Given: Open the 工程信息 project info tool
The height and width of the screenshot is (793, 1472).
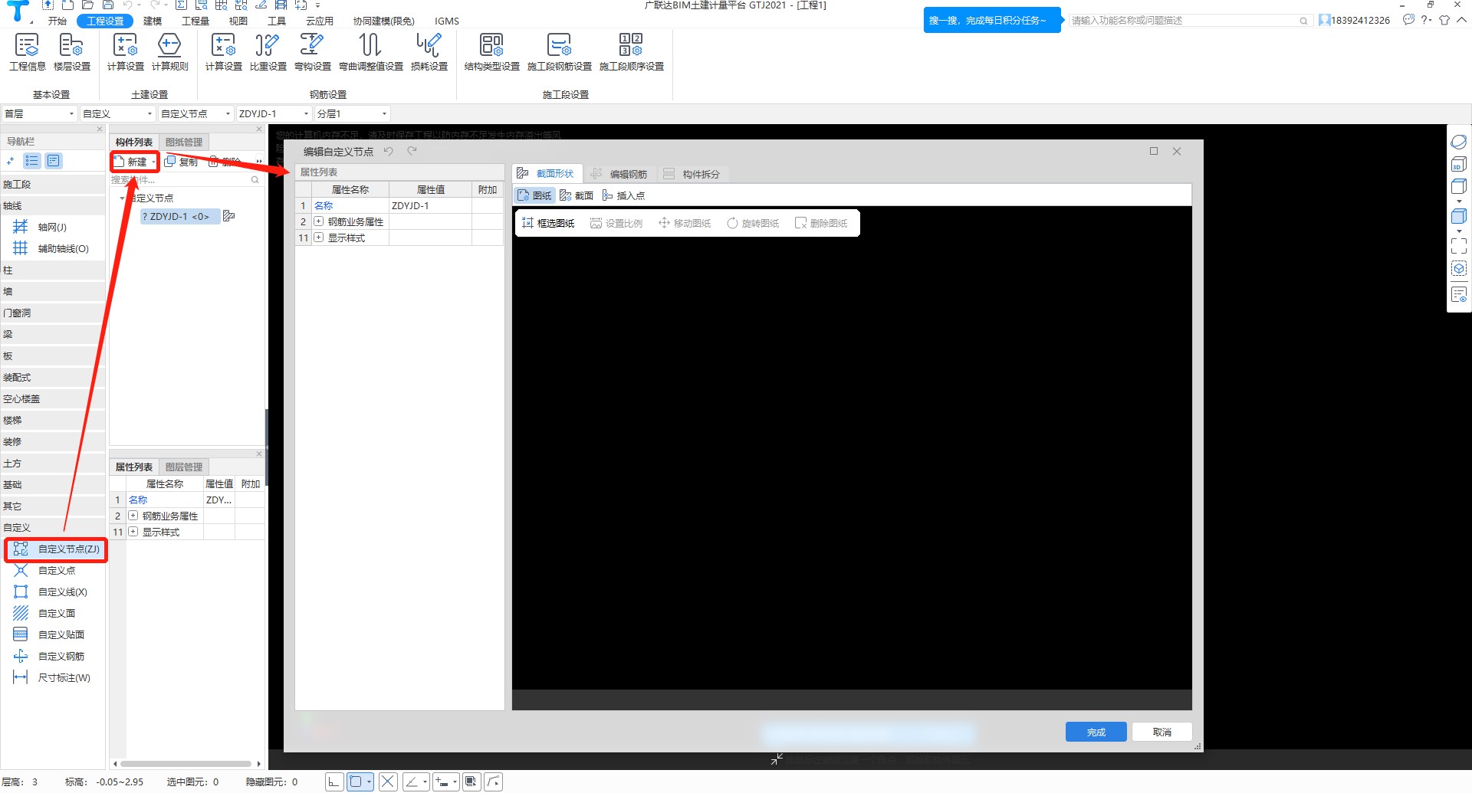Looking at the screenshot, I should (x=28, y=52).
